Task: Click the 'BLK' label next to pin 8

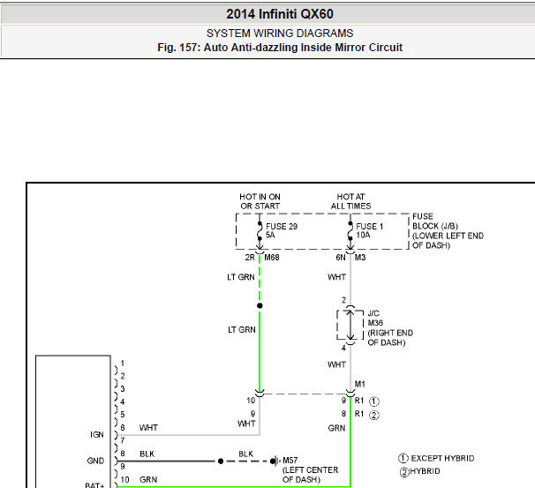Action: point(147,454)
